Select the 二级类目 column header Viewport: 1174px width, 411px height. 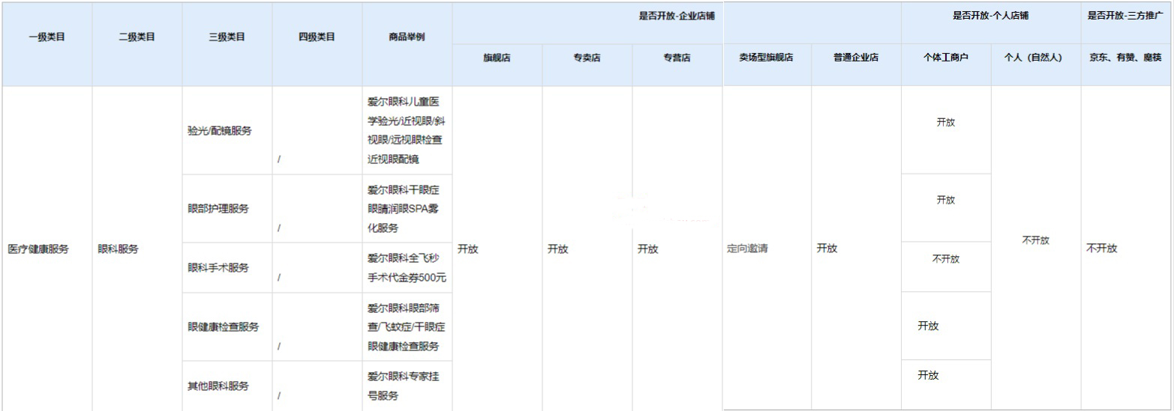[x=137, y=37]
